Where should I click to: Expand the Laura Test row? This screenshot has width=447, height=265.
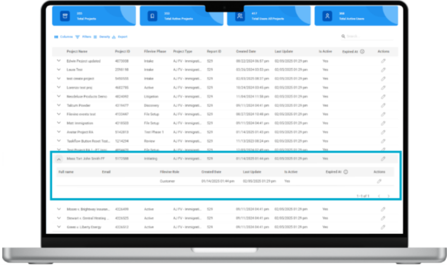pyautogui.click(x=59, y=70)
